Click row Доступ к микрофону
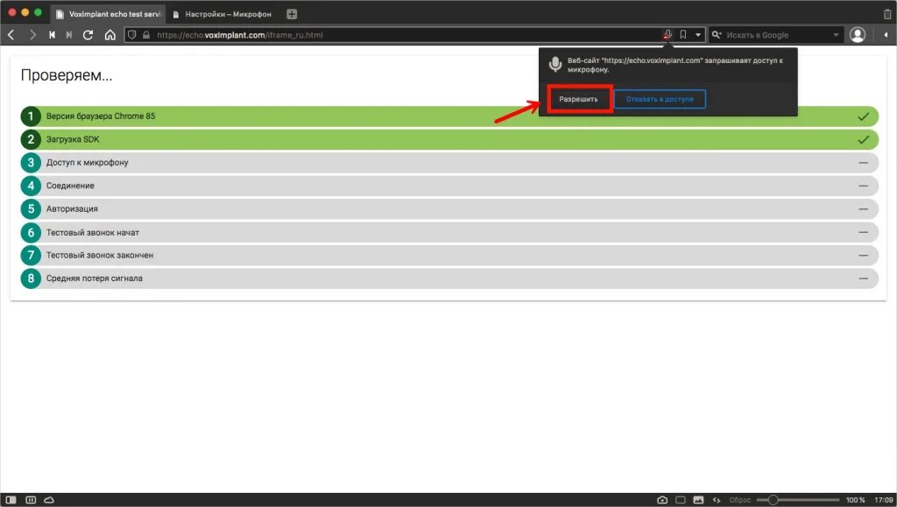897x507 pixels. (x=449, y=162)
